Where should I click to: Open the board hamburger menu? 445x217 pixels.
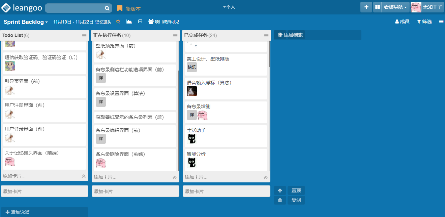441,21
